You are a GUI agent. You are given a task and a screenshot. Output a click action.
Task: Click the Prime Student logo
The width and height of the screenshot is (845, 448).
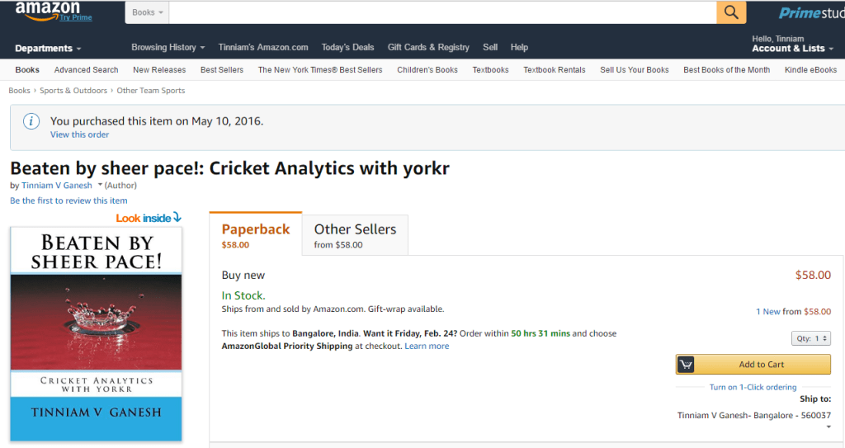point(811,12)
